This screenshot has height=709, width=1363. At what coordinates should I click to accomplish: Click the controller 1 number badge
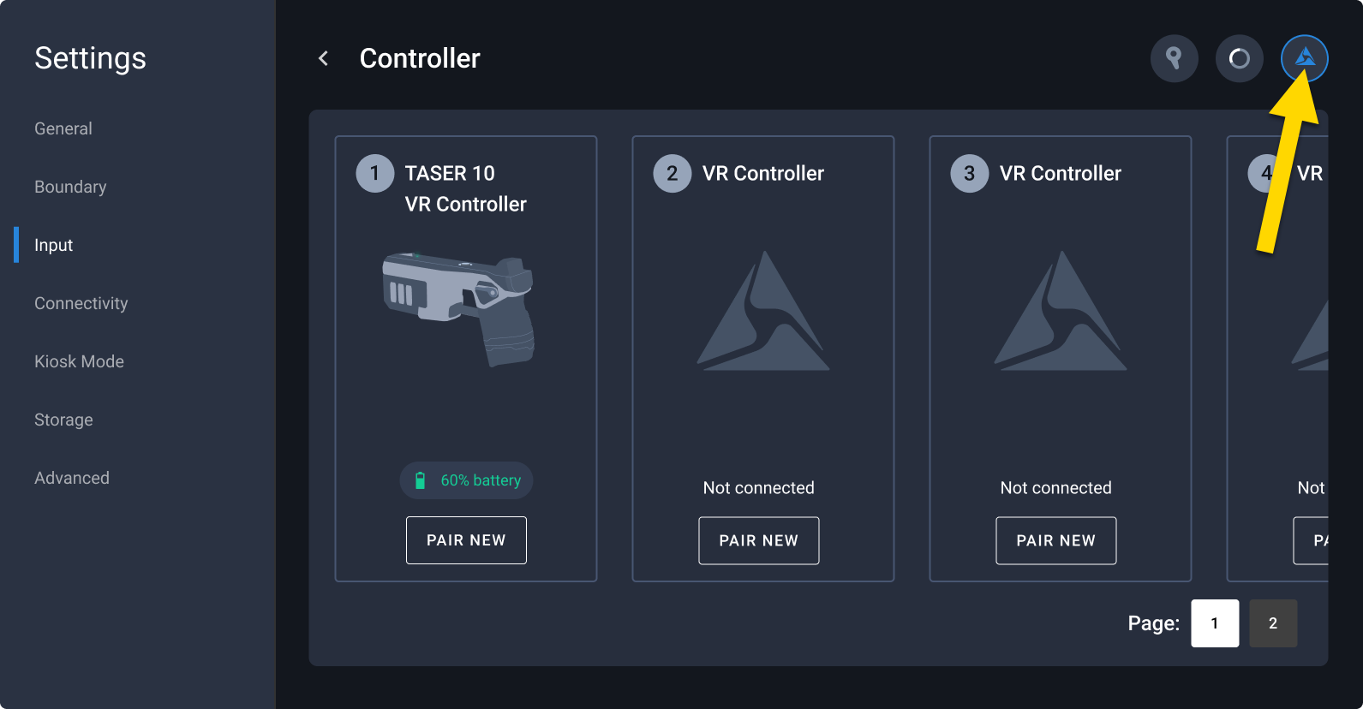[374, 173]
